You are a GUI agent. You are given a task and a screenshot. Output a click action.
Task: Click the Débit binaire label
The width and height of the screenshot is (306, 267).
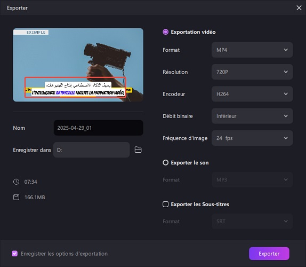click(178, 116)
